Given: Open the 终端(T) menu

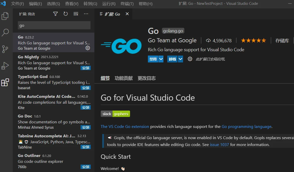Looking at the screenshot, I should (x=127, y=4).
